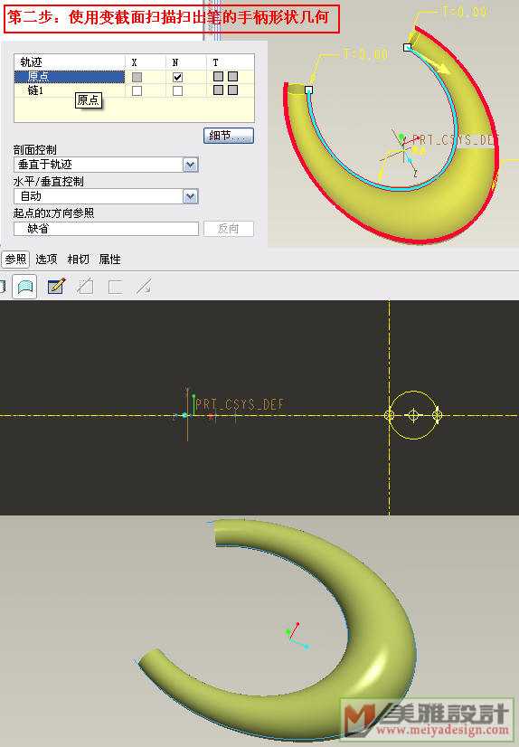The height and width of the screenshot is (747, 519).
Task: Click the flip direction arrow icon
Action: [x=144, y=287]
